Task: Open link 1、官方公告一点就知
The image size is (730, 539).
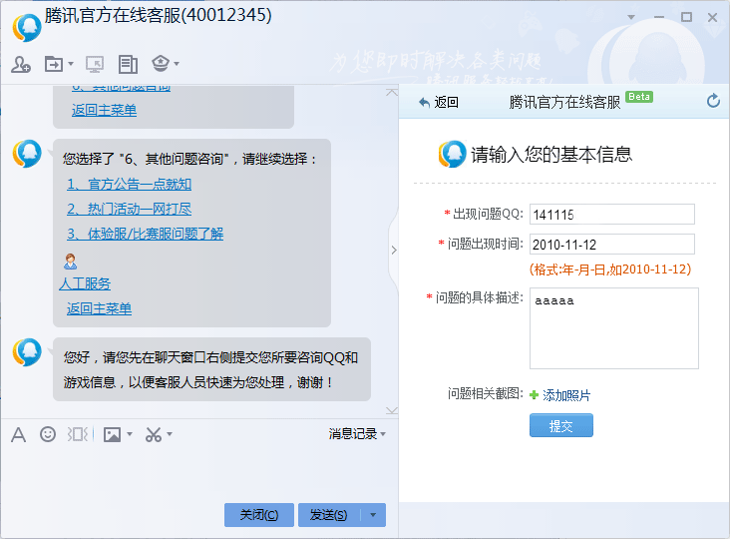Action: (129, 184)
